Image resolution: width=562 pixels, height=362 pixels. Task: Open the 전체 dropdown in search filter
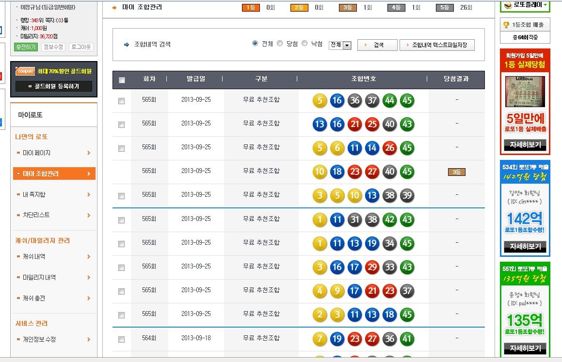tap(340, 45)
